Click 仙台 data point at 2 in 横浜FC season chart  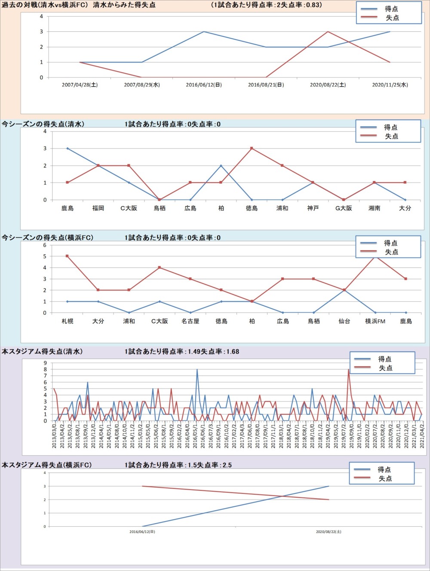coord(344,290)
